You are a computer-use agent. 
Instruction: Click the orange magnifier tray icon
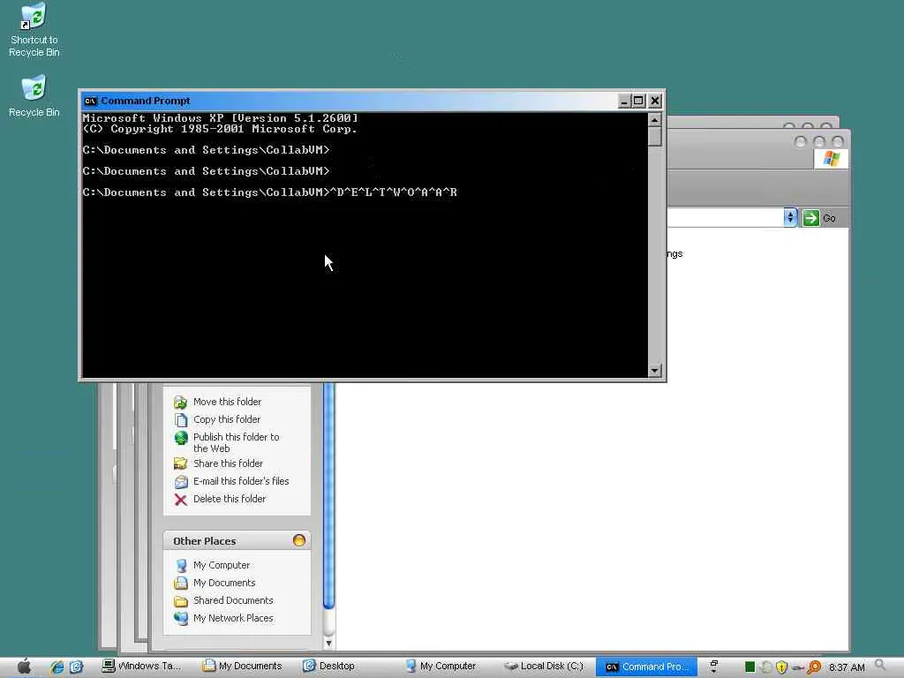[x=814, y=667]
